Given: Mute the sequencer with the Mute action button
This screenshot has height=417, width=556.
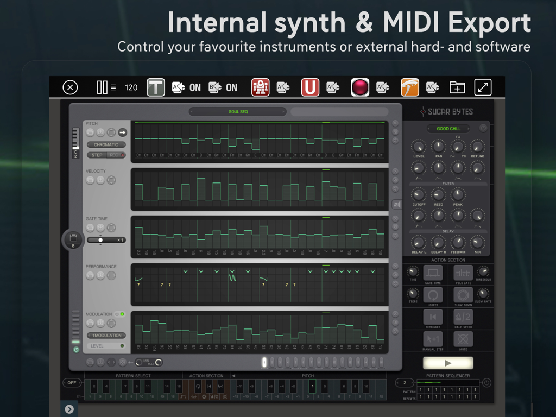Looking at the screenshot, I should [x=463, y=339].
